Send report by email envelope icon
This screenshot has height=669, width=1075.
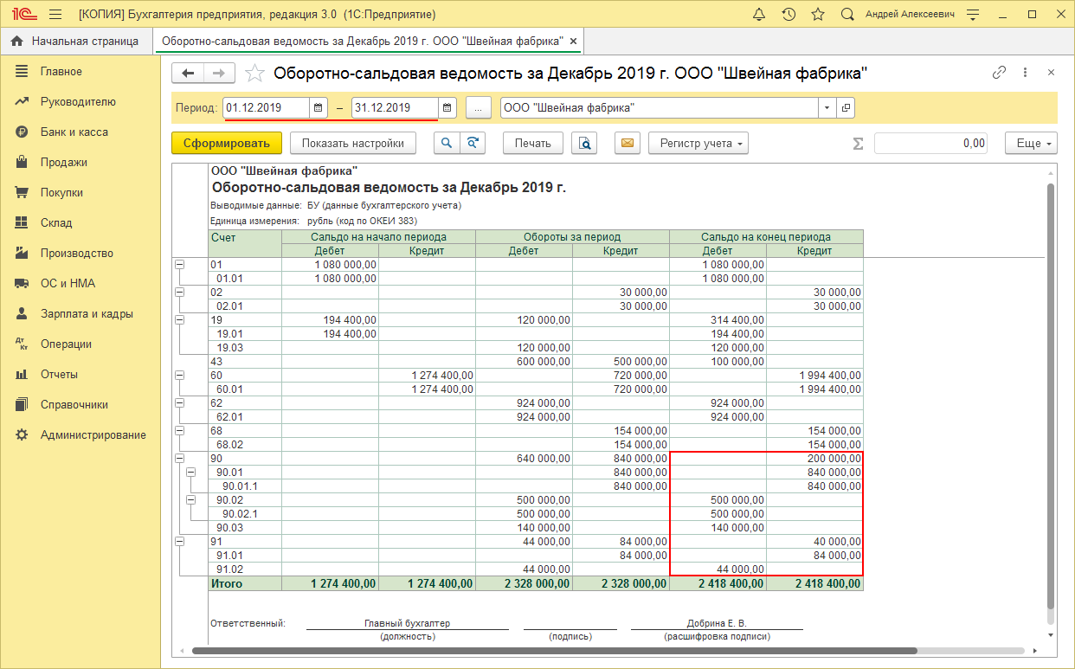point(627,144)
